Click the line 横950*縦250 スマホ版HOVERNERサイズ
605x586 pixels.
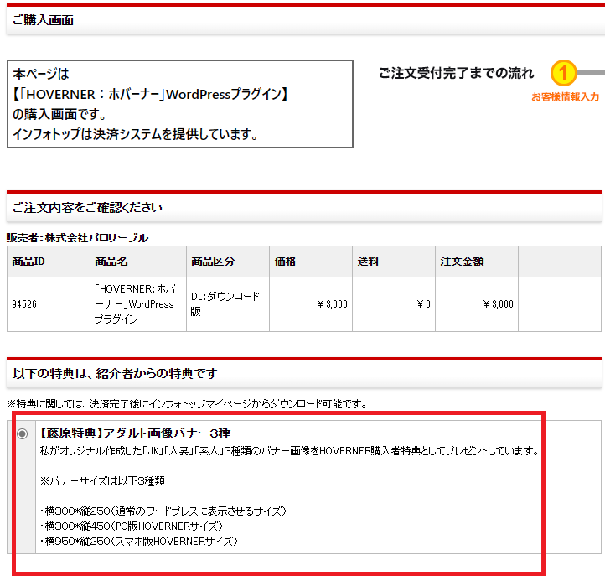click(x=138, y=542)
